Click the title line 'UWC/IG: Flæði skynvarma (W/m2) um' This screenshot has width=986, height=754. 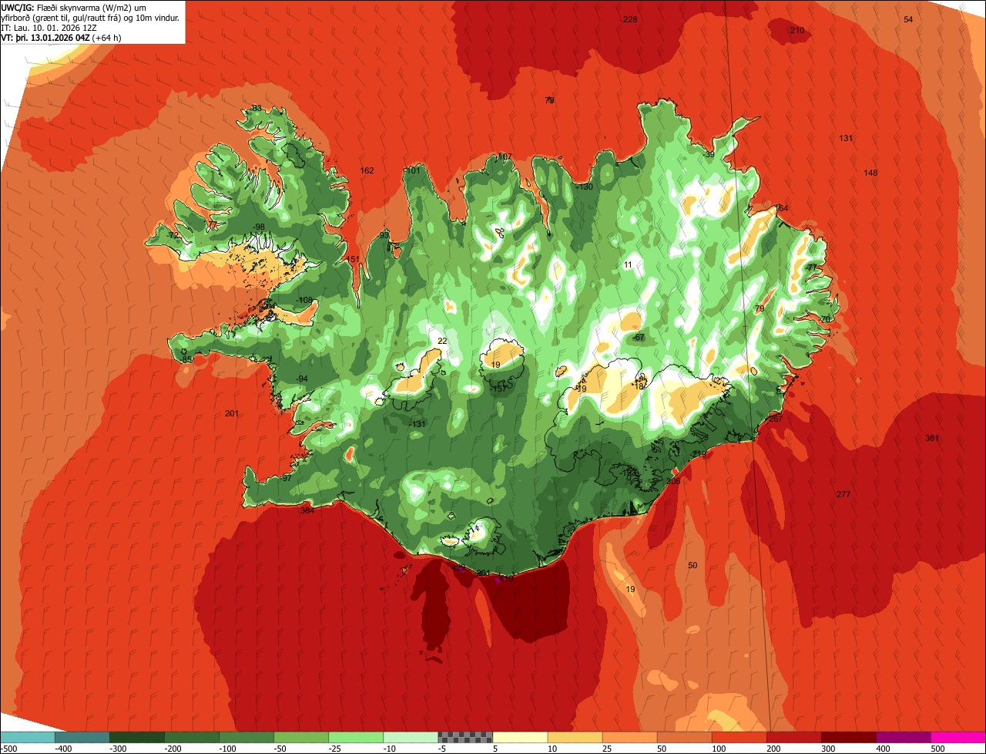pos(74,8)
